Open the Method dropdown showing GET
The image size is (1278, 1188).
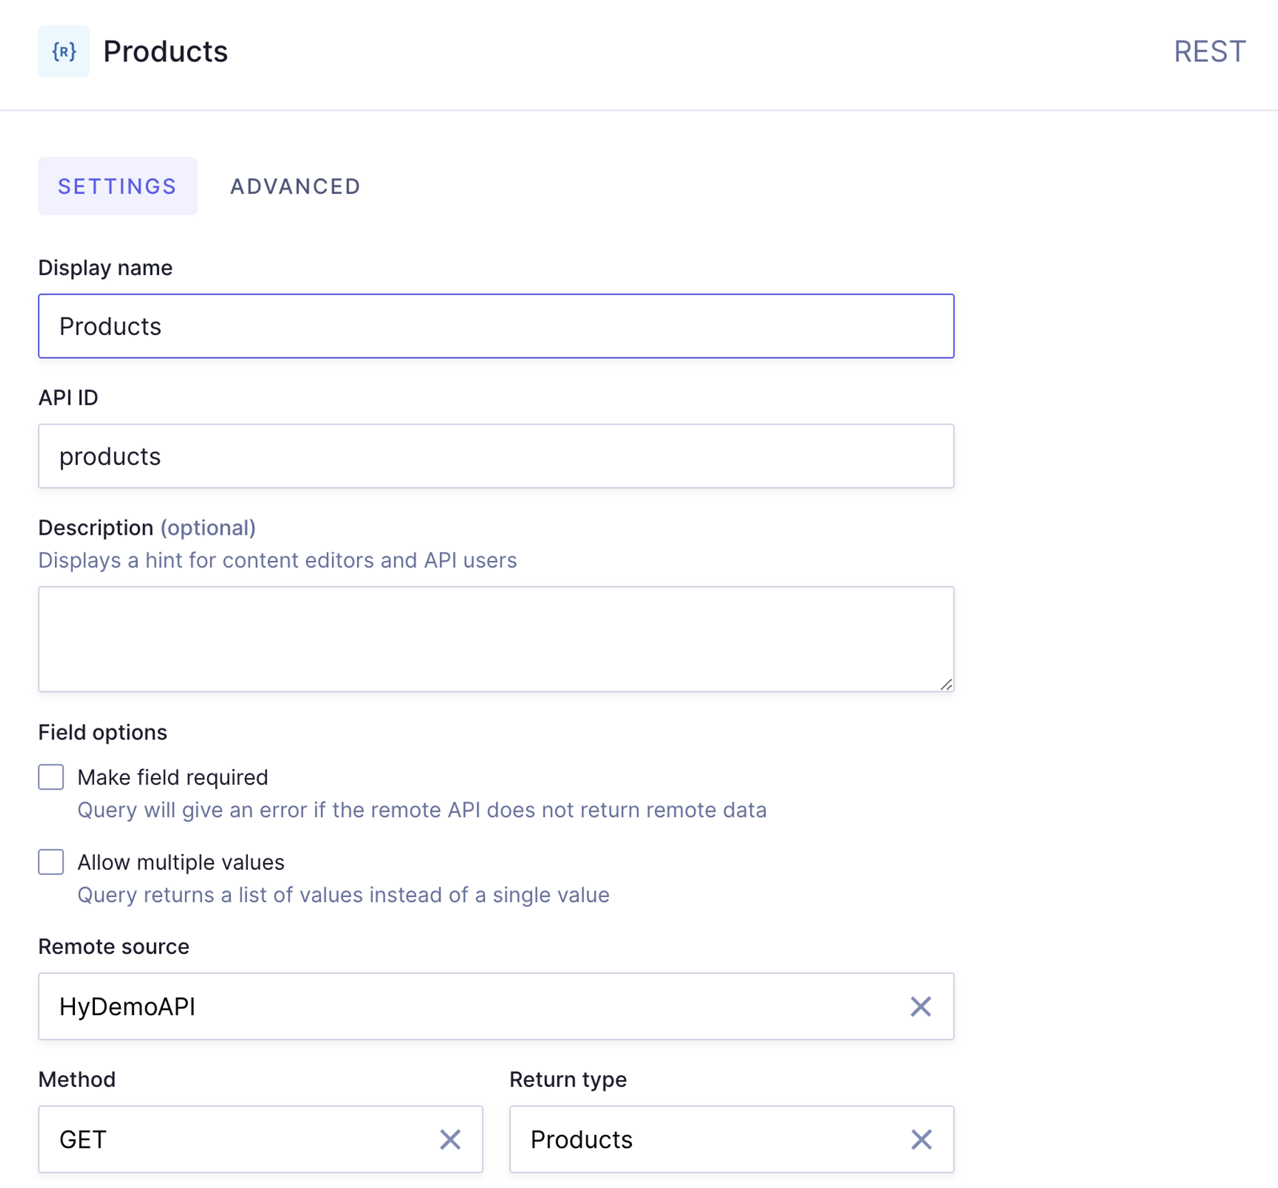[x=260, y=1140]
